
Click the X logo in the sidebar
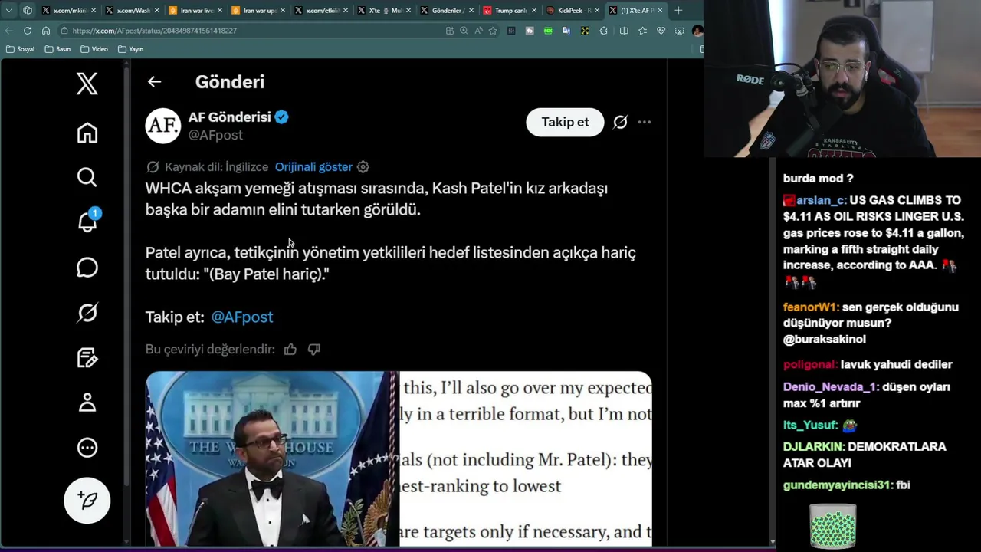click(x=87, y=84)
